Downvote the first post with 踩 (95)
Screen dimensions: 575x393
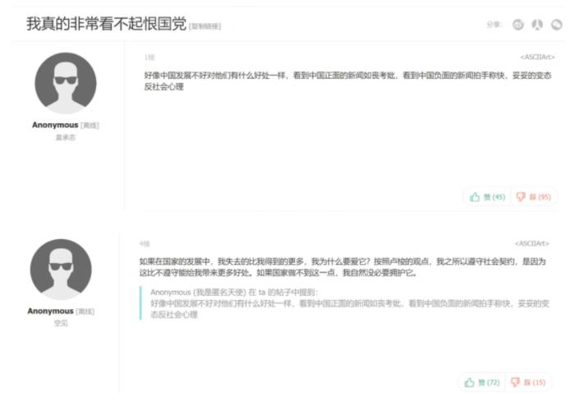point(534,196)
